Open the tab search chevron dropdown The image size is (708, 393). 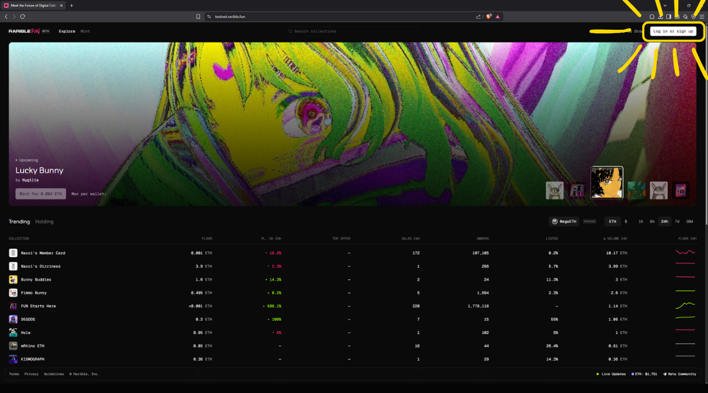coord(665,6)
